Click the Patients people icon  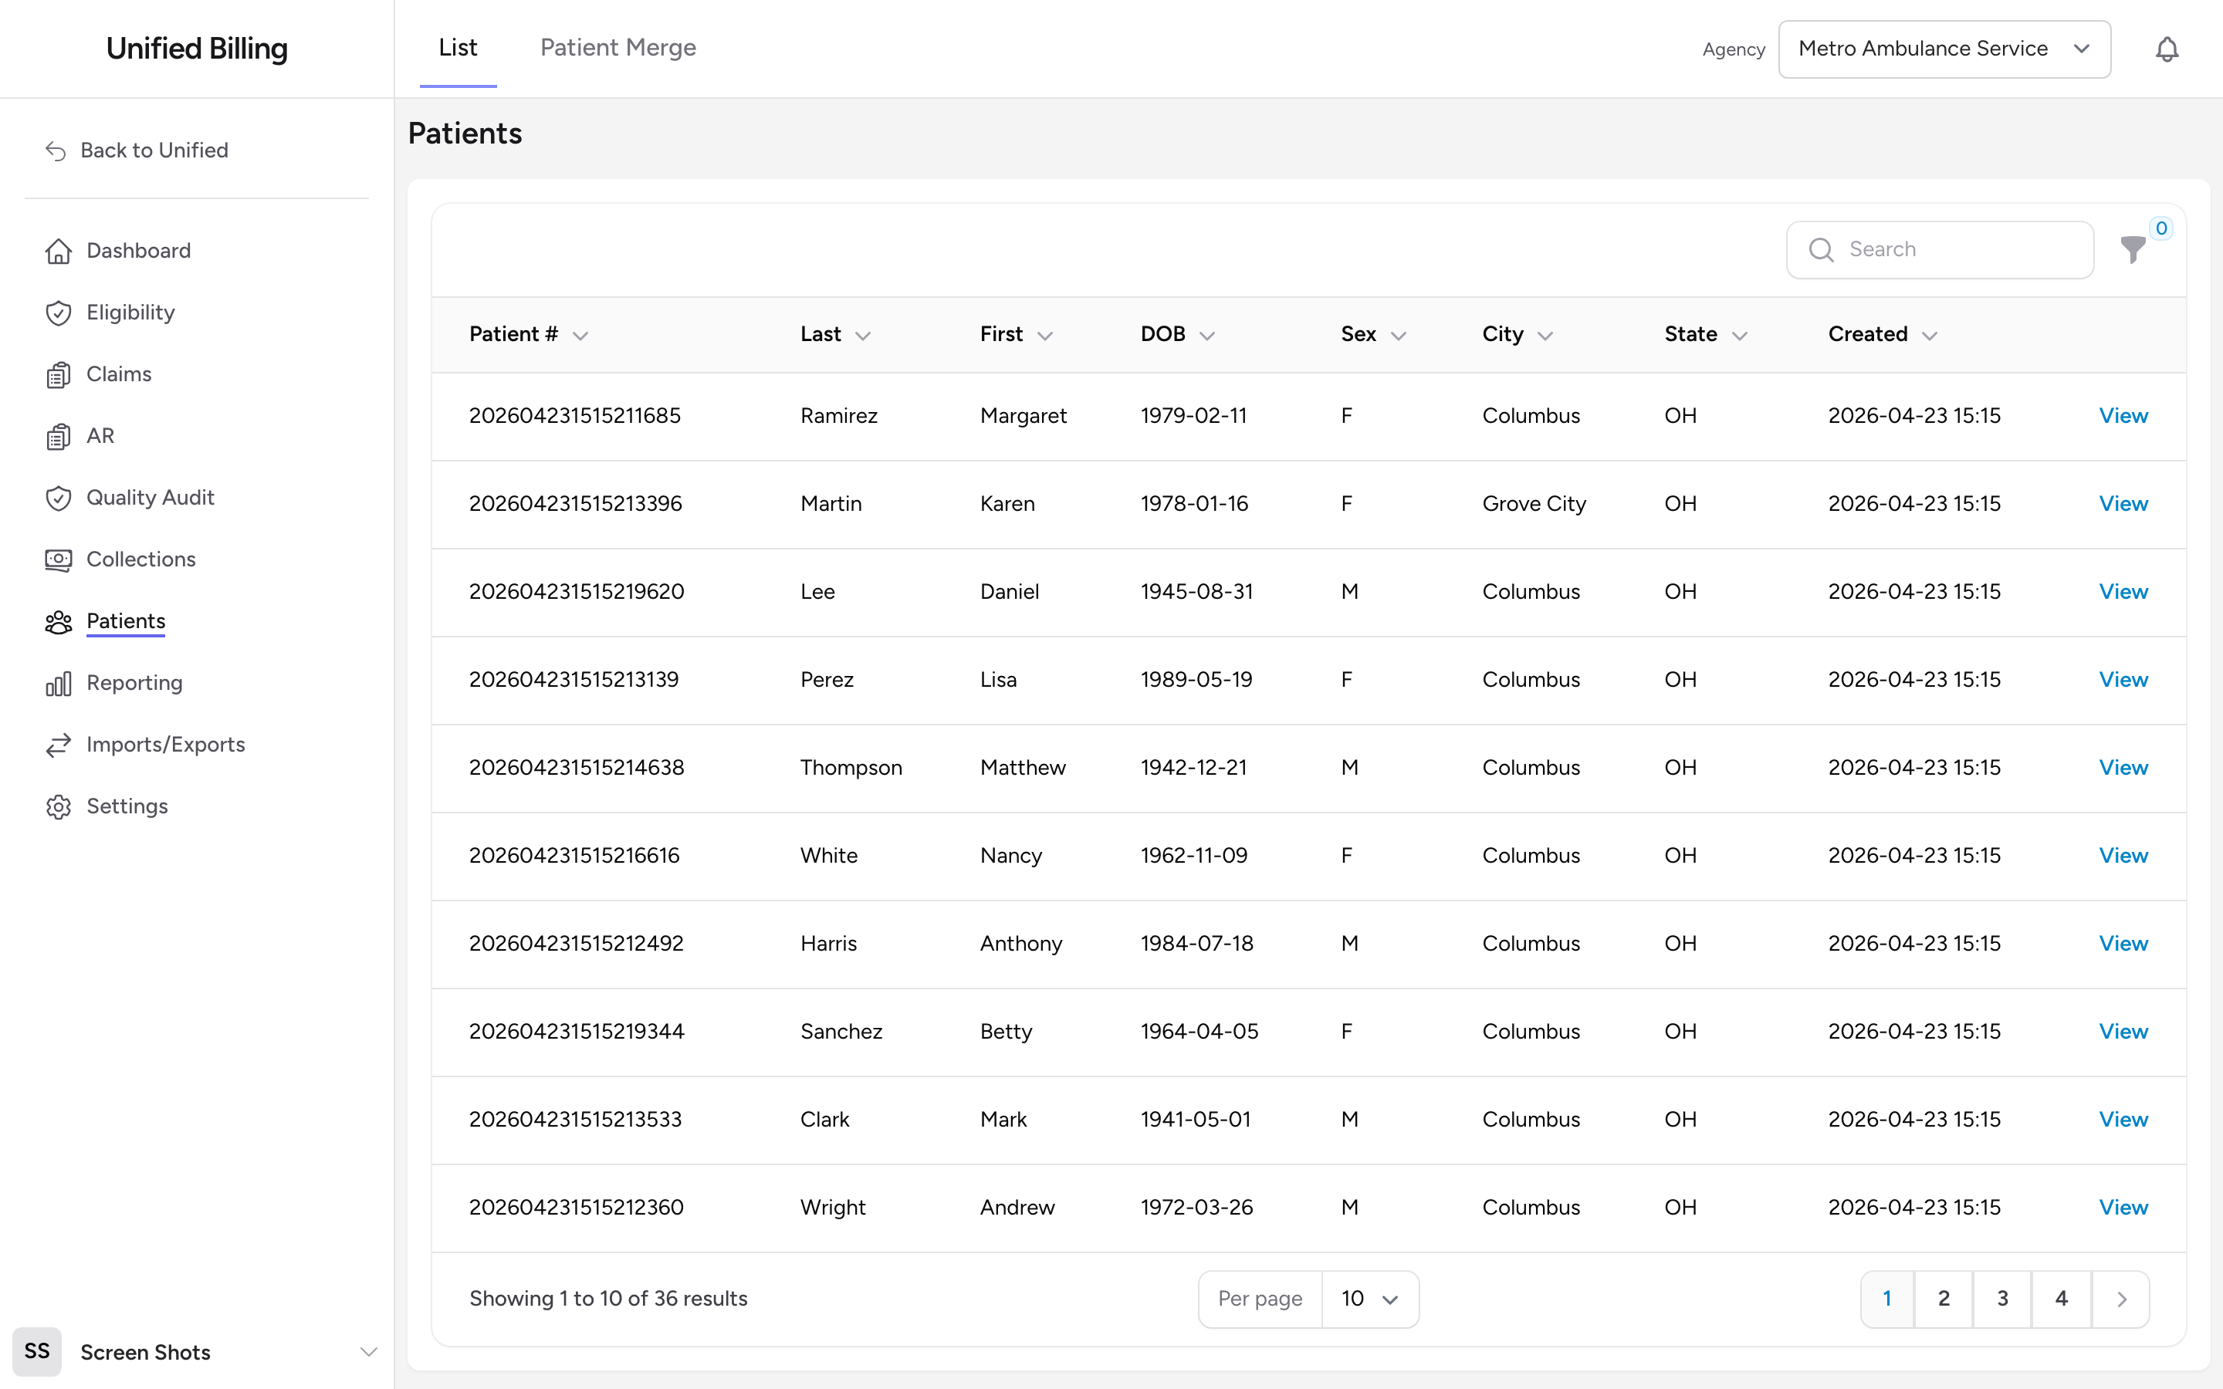click(59, 621)
